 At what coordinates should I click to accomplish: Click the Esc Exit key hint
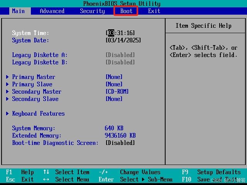20,179
